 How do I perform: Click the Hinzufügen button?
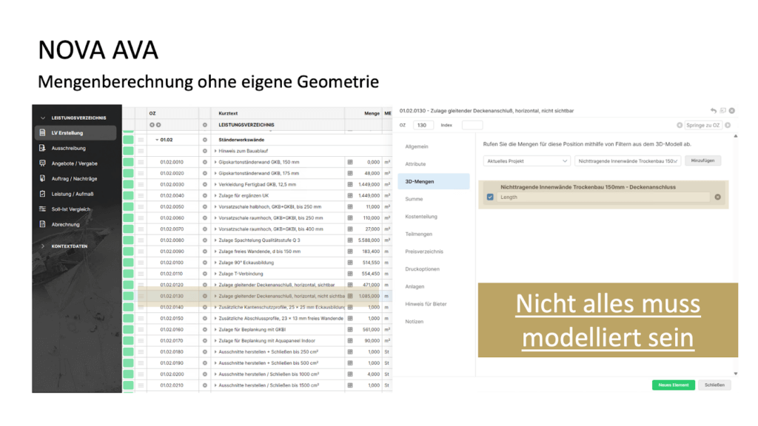(703, 160)
